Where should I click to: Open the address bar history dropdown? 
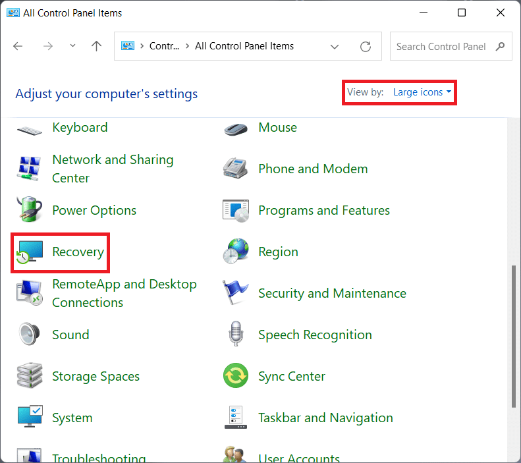coord(335,47)
